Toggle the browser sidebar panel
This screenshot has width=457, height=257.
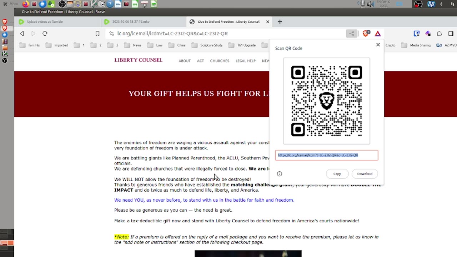451,34
